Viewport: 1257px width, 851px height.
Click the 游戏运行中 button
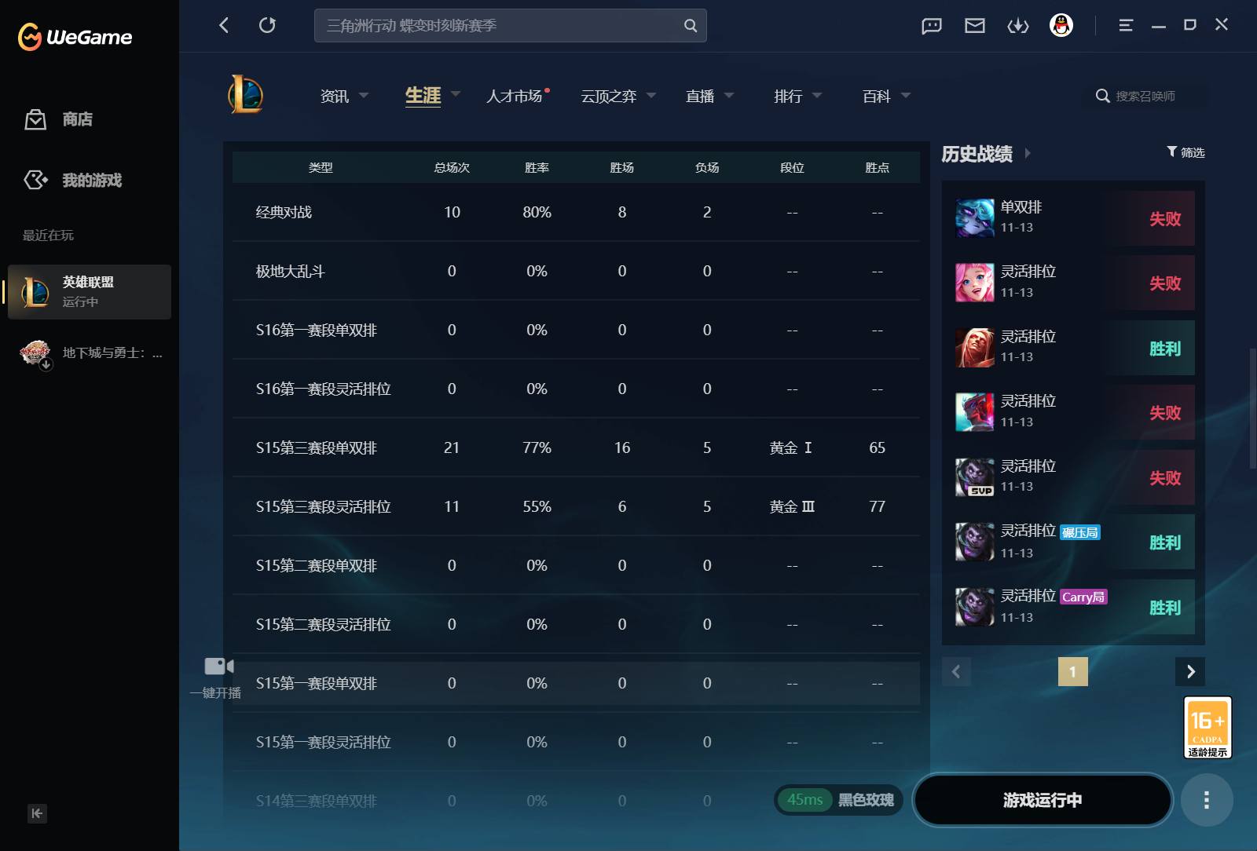coord(1043,800)
